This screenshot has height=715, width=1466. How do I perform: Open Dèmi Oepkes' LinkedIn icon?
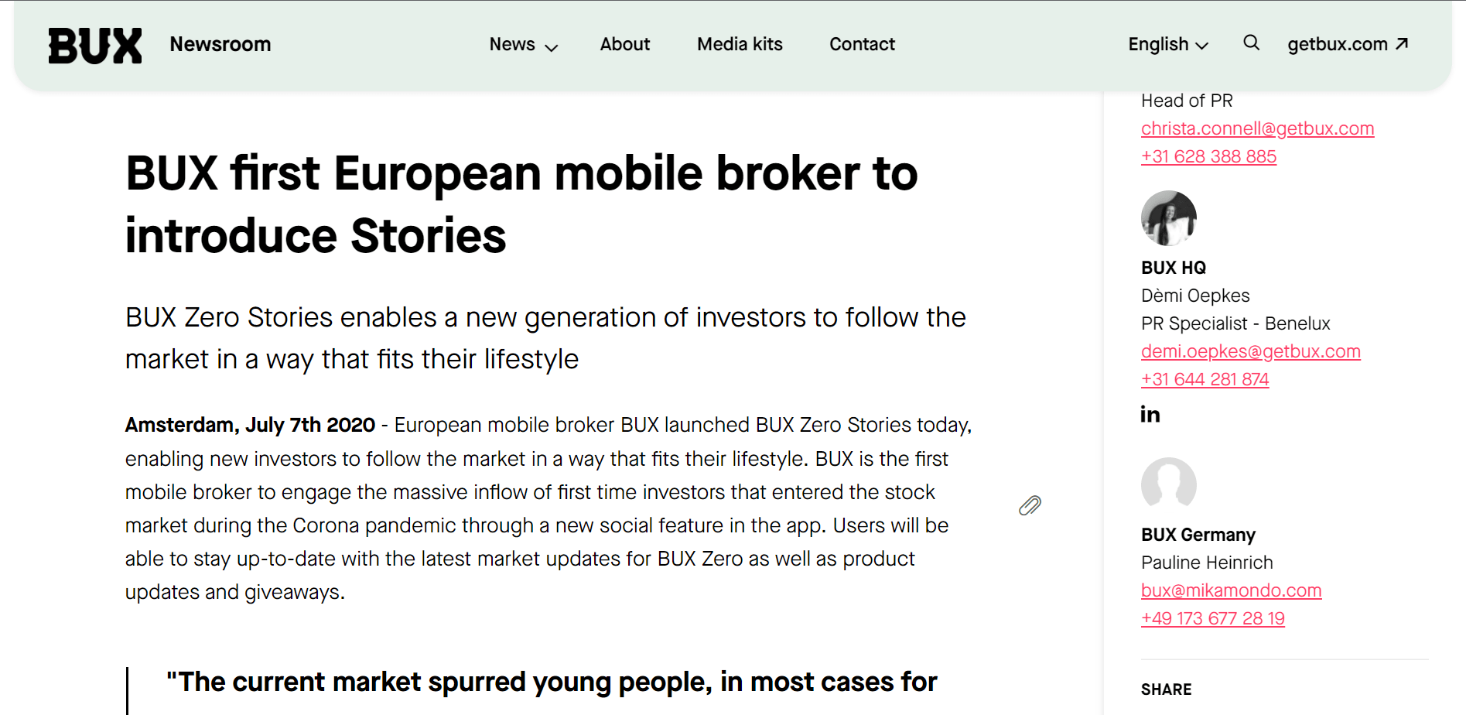point(1150,415)
